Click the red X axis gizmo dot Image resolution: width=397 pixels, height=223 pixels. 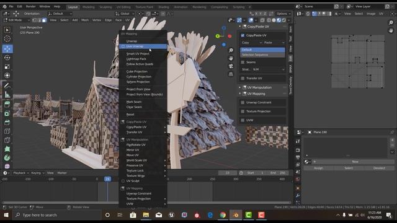(x=230, y=36)
